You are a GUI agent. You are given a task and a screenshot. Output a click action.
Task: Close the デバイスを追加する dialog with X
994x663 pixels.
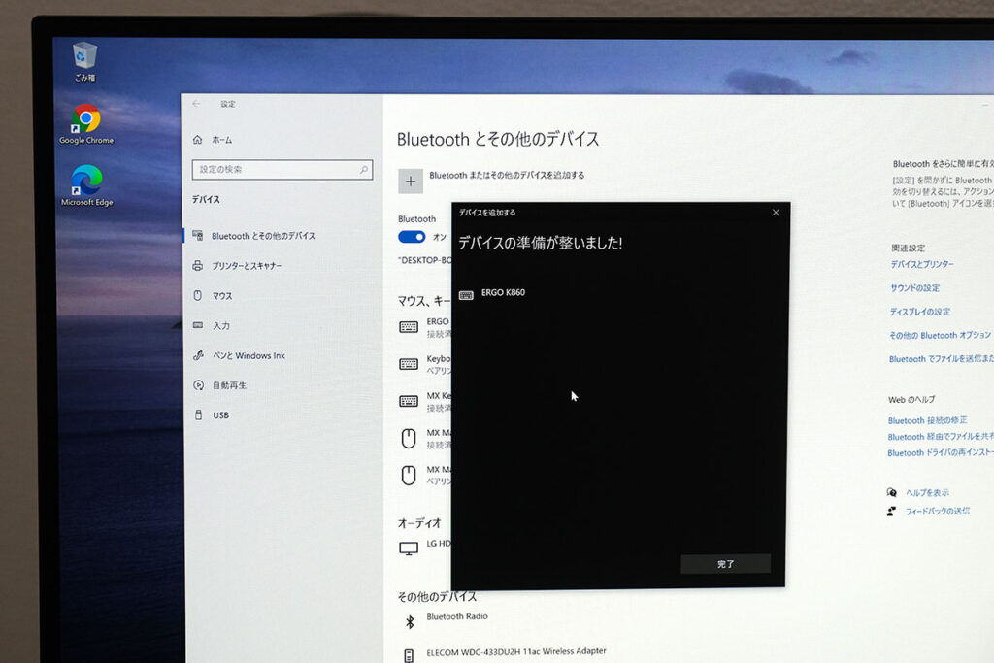pyautogui.click(x=776, y=213)
